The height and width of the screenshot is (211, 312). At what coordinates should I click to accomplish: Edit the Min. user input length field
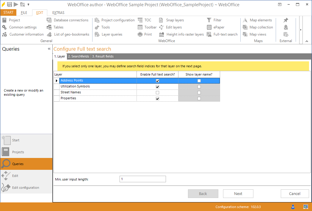point(142,179)
